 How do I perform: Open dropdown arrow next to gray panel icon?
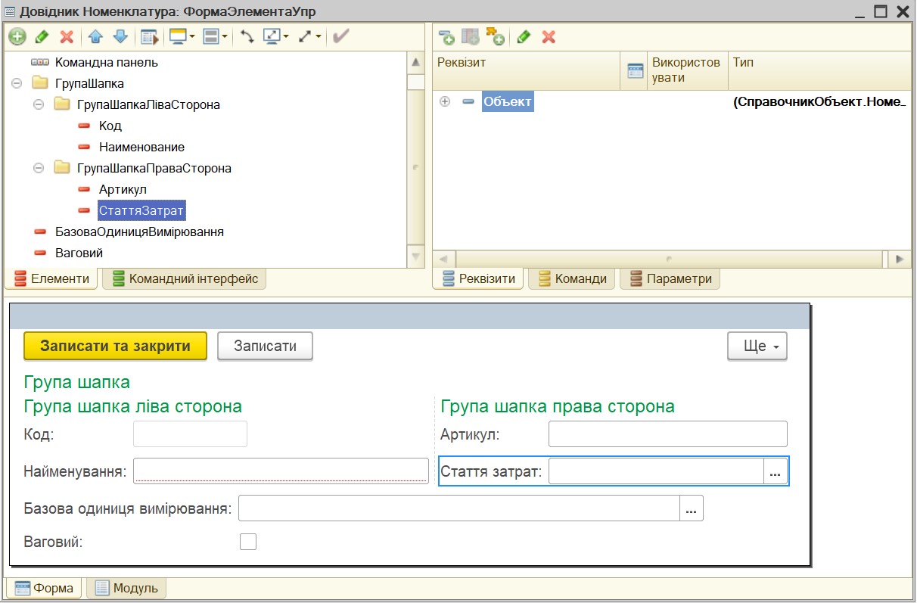click(225, 36)
